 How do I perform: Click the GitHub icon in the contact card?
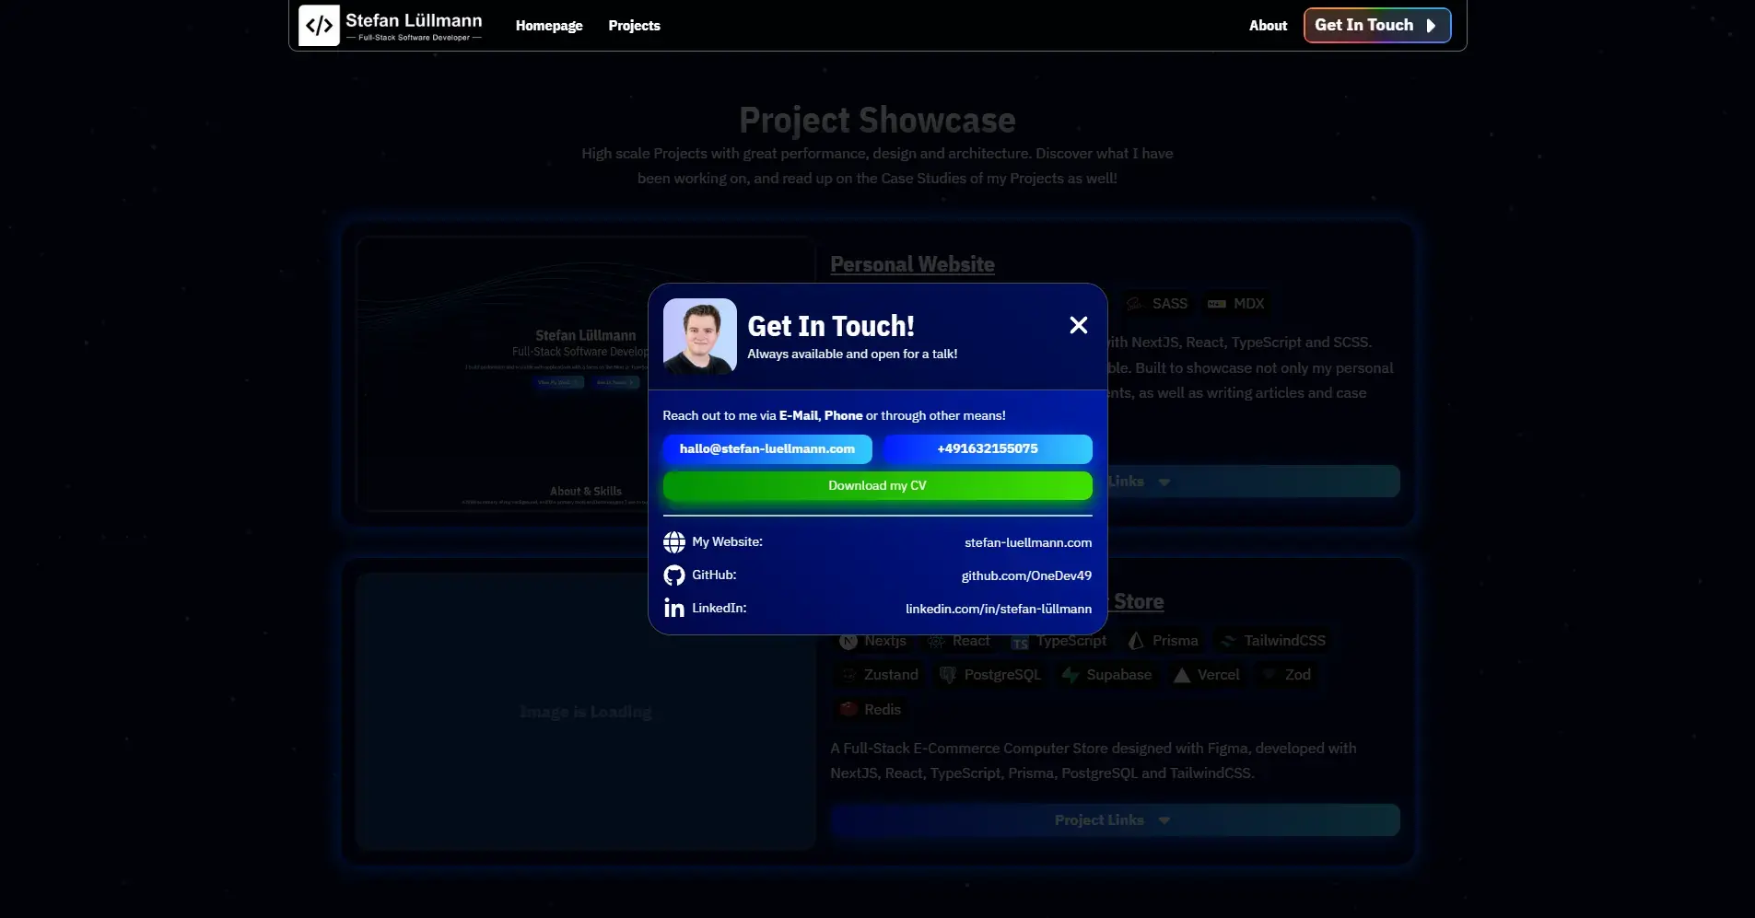point(674,575)
